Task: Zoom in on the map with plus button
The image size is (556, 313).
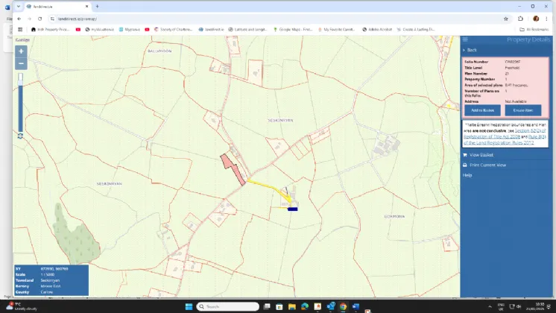Action: pyautogui.click(x=21, y=51)
